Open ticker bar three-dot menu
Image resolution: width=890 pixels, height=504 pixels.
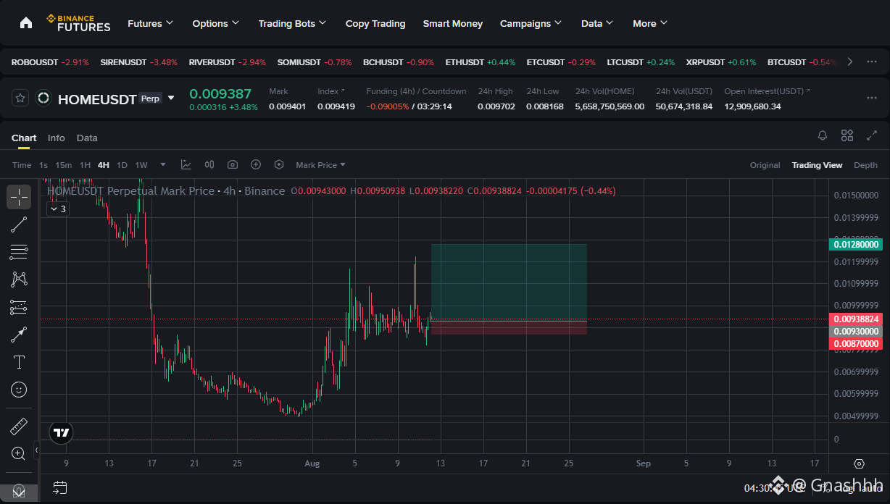tap(872, 62)
